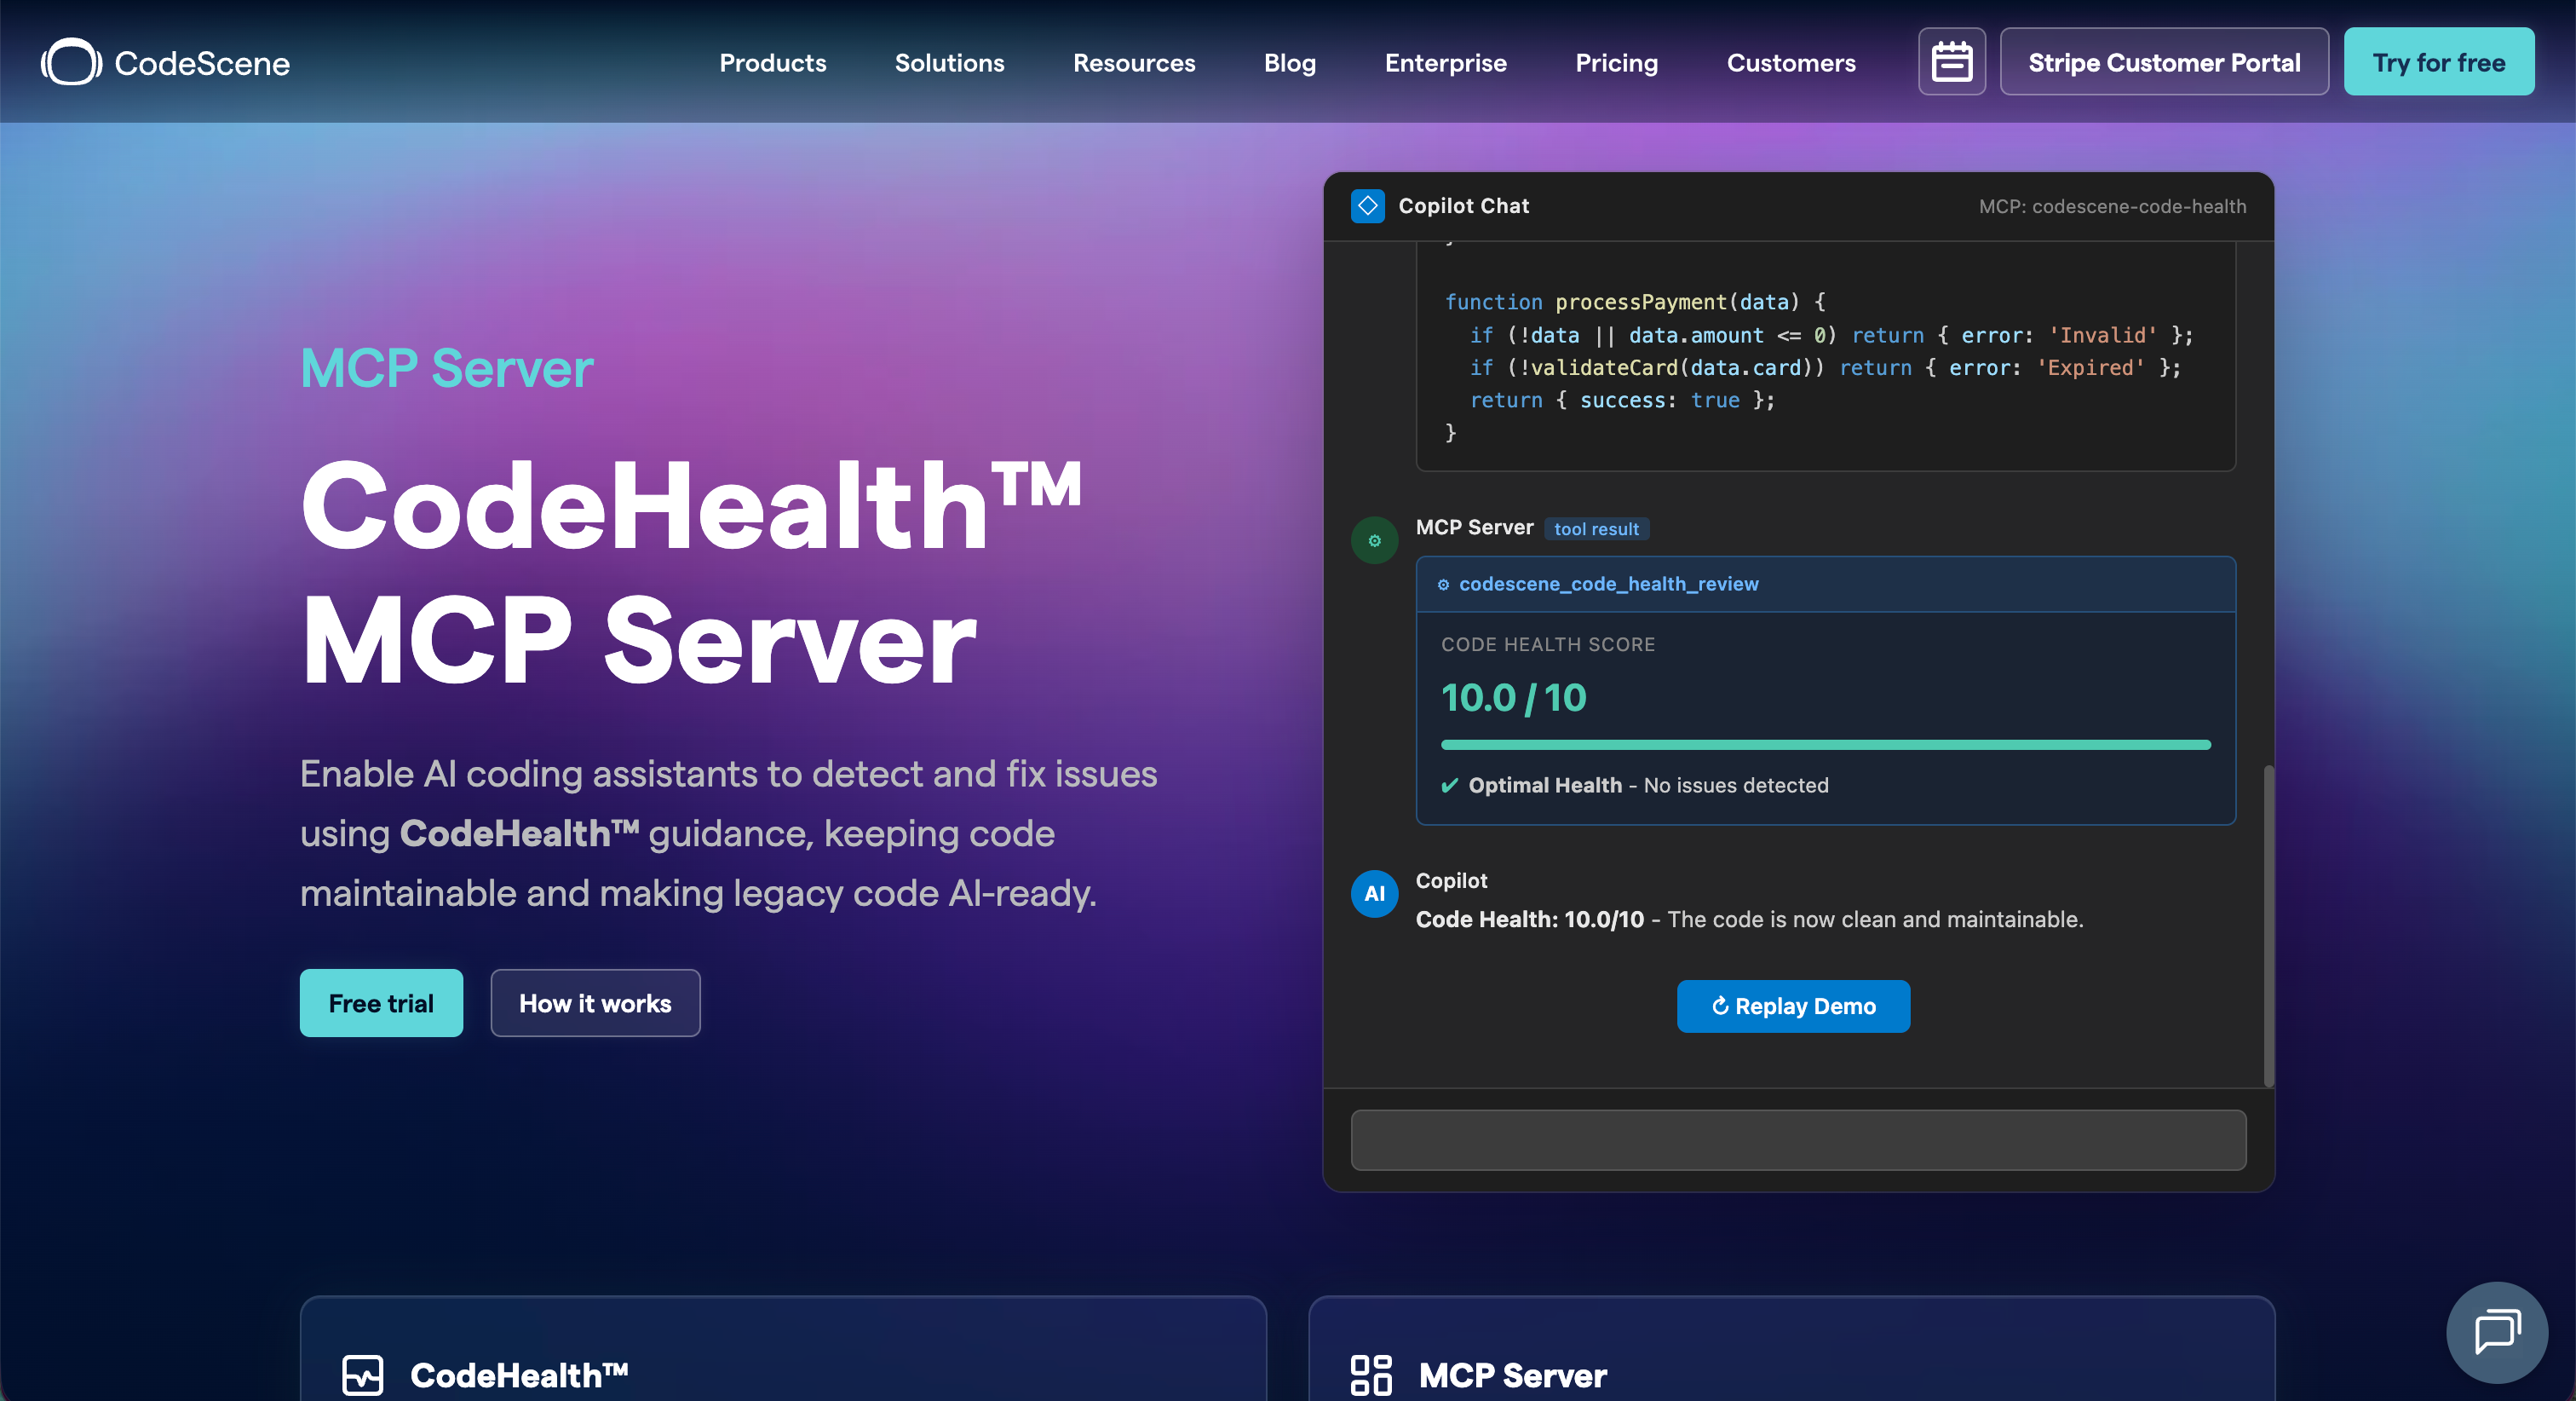Expand the Solutions navigation menu
The height and width of the screenshot is (1401, 2576).
coord(949,62)
